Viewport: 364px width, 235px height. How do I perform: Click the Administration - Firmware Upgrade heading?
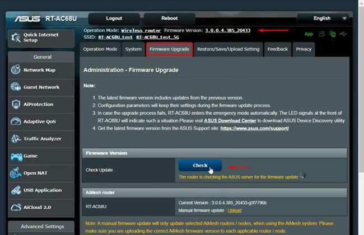click(x=131, y=70)
